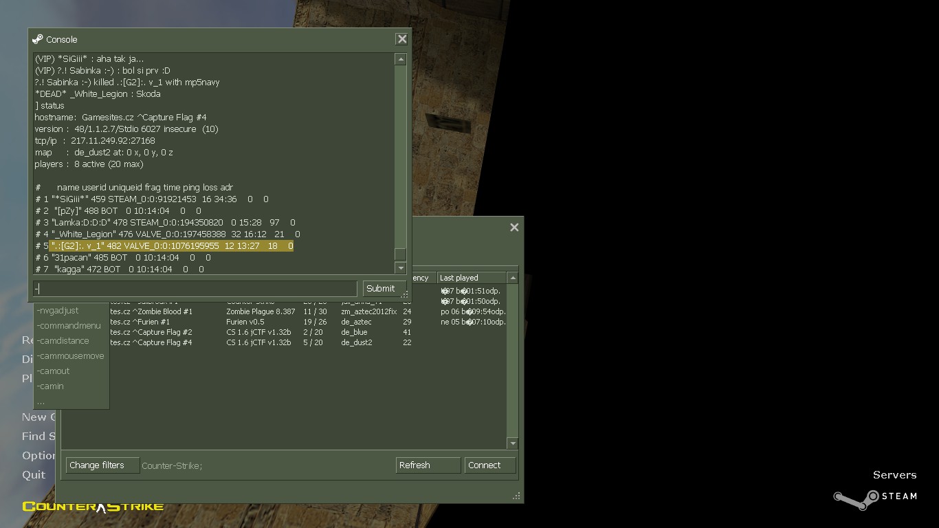939x528 pixels.
Task: Sort servers by Last played column
Action: (x=472, y=278)
